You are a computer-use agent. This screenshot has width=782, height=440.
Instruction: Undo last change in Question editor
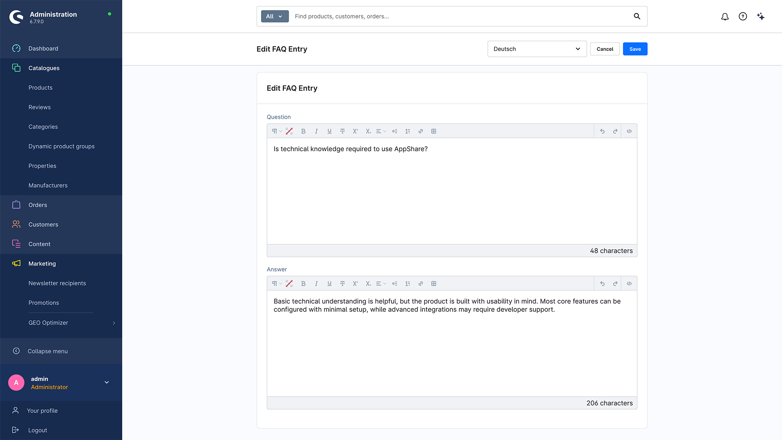coord(602,131)
